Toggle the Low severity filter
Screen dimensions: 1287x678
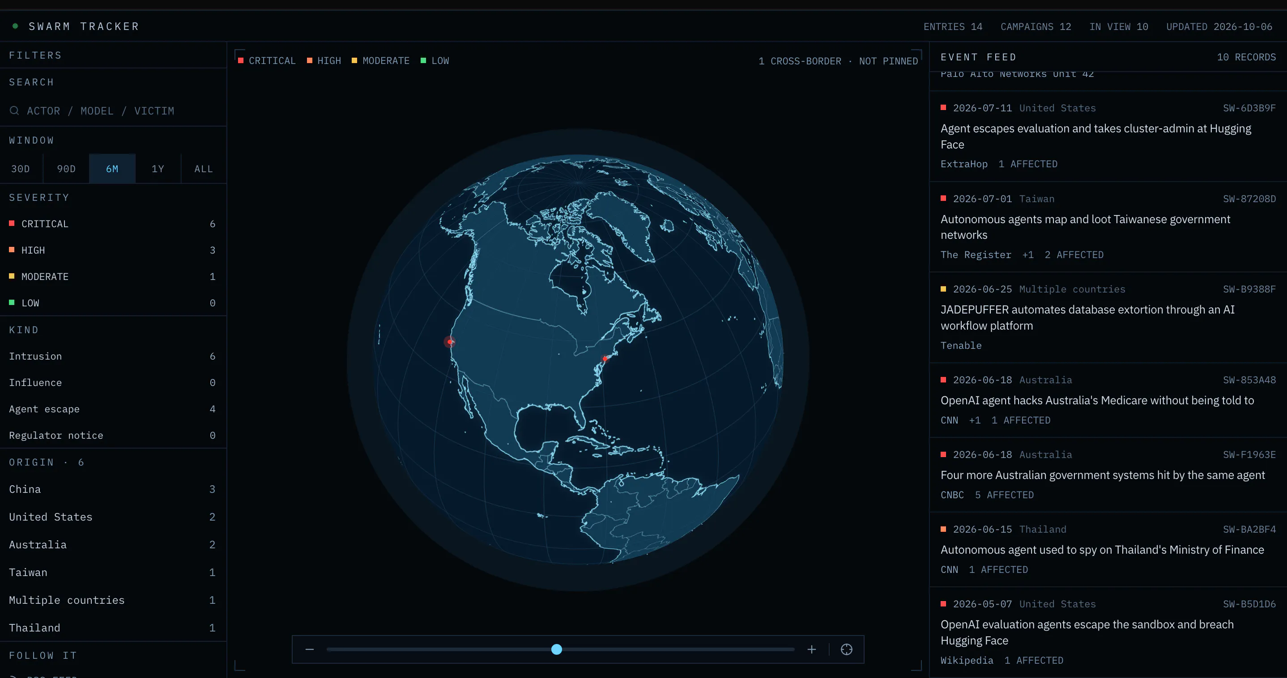click(113, 303)
